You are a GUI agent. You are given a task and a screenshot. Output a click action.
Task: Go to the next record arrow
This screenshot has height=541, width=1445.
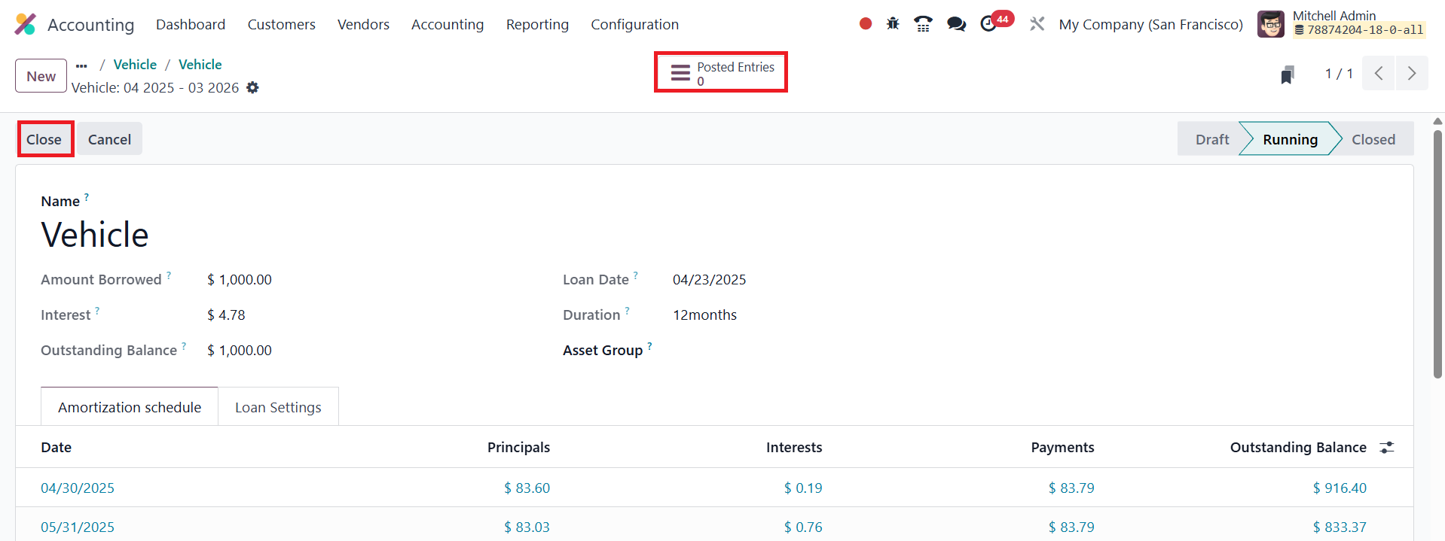click(x=1412, y=74)
